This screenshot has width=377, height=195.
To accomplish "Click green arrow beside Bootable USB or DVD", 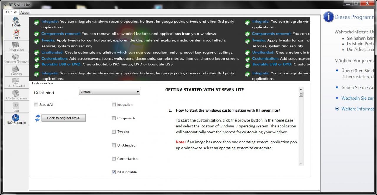I will tap(37, 65).
